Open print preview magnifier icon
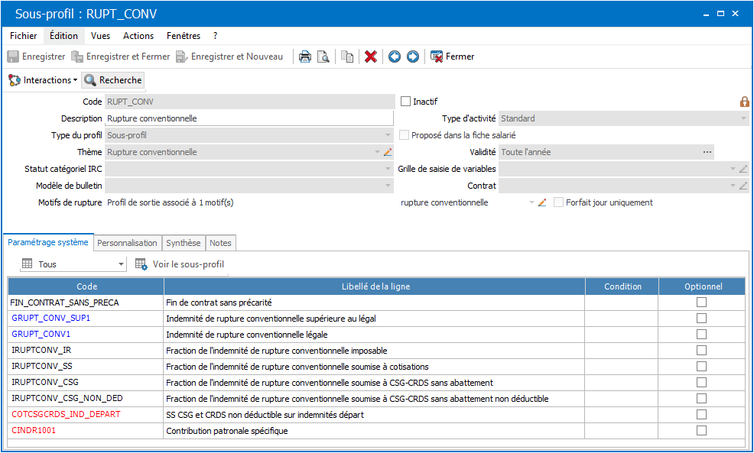This screenshot has width=754, height=453. coord(323,57)
